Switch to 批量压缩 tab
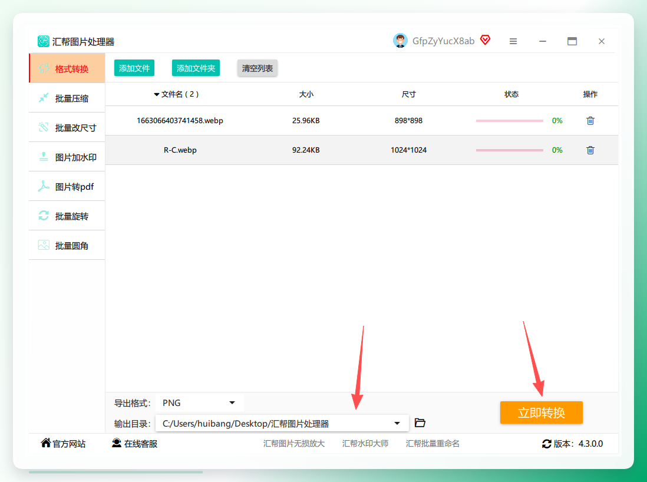 67,98
